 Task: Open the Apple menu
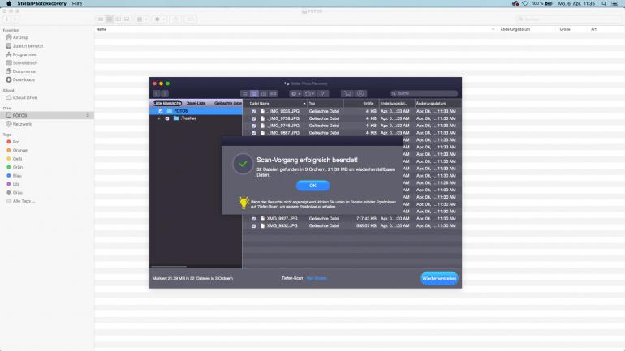[x=9, y=3]
